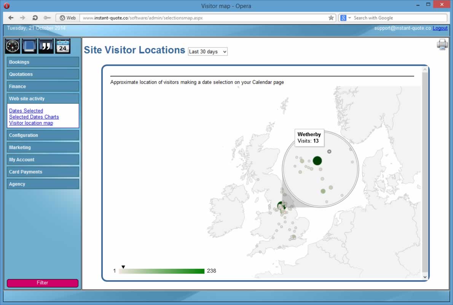
Task: Open the Google search engine dropdown arrow
Action: [x=349, y=18]
